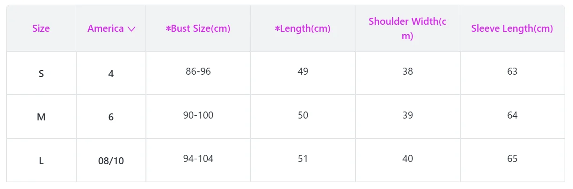Screen dimensions: 573x189
Task: Select the L size row label
Action: (41, 161)
